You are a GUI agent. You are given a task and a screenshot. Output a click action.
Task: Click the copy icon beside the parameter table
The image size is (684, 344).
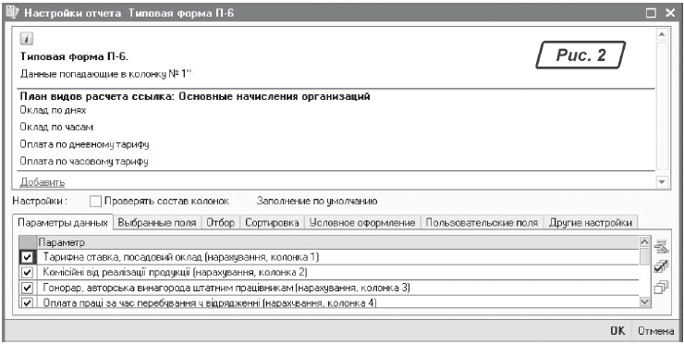point(660,288)
